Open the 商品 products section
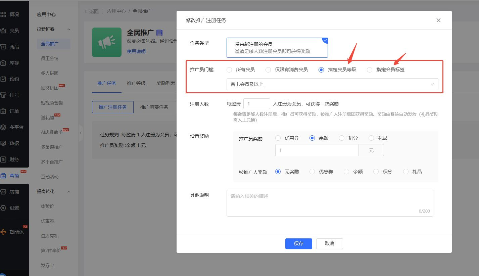Viewport: 479px width, 276px height. pos(14,46)
